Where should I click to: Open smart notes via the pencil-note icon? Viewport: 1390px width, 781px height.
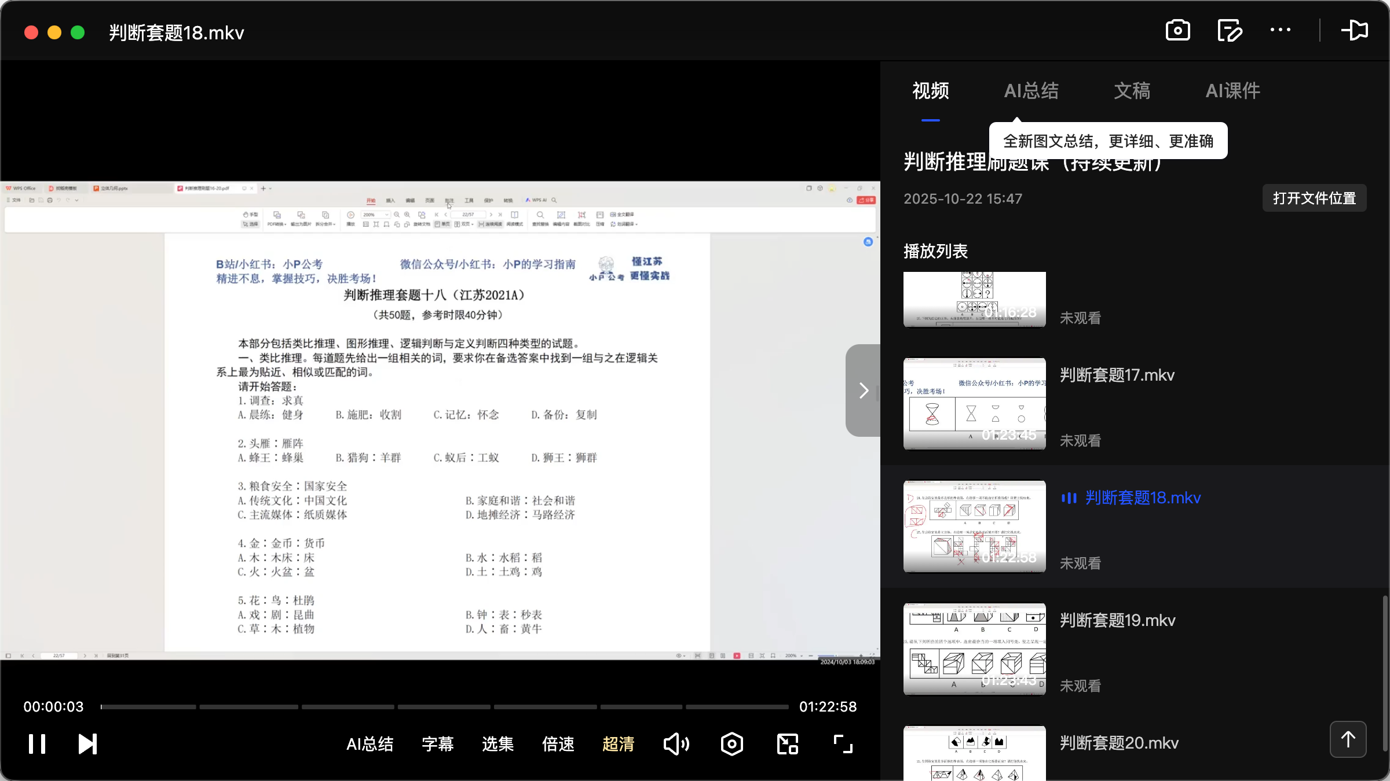[x=1230, y=30]
